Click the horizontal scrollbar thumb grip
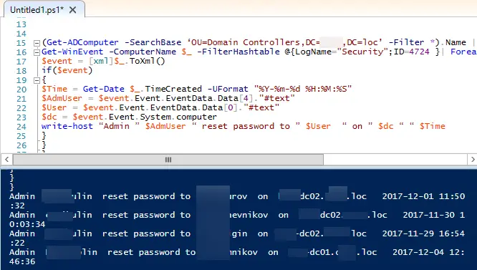477x270 pixels. click(x=168, y=159)
